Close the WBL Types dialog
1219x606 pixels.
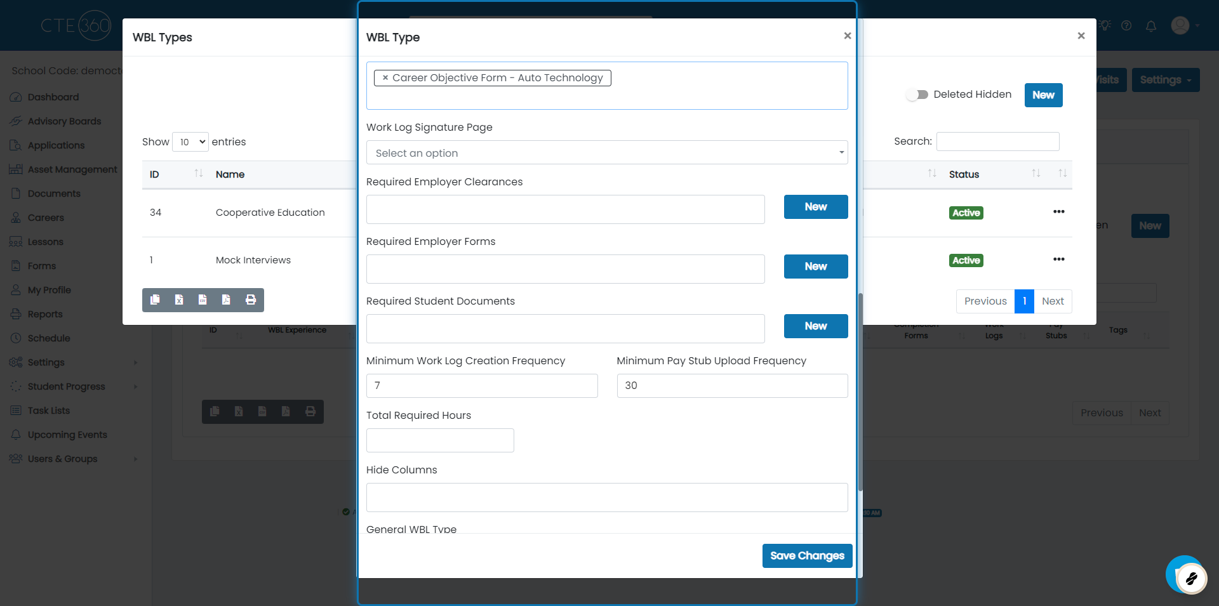tap(1081, 36)
